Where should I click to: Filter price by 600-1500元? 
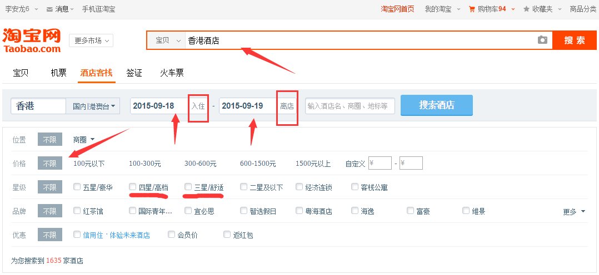[258, 164]
